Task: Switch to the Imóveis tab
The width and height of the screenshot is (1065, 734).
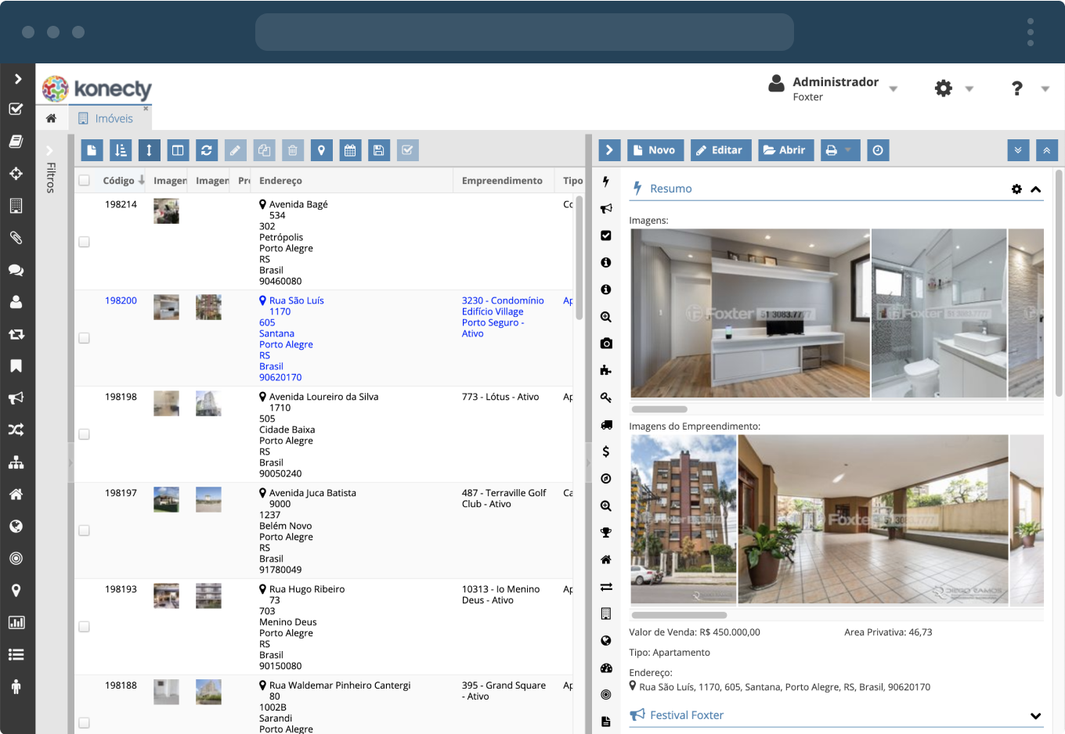Action: 114,119
